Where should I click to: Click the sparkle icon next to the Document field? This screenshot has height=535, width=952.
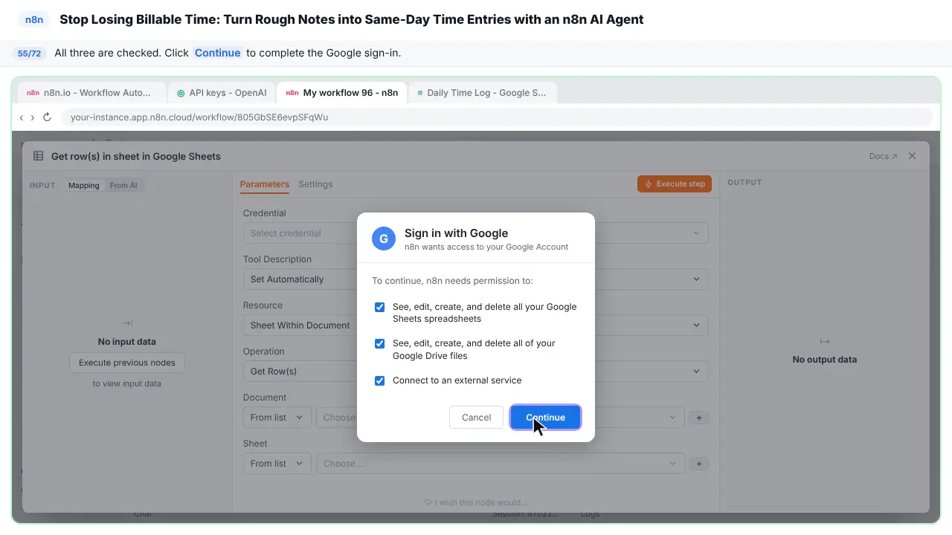[x=699, y=418]
